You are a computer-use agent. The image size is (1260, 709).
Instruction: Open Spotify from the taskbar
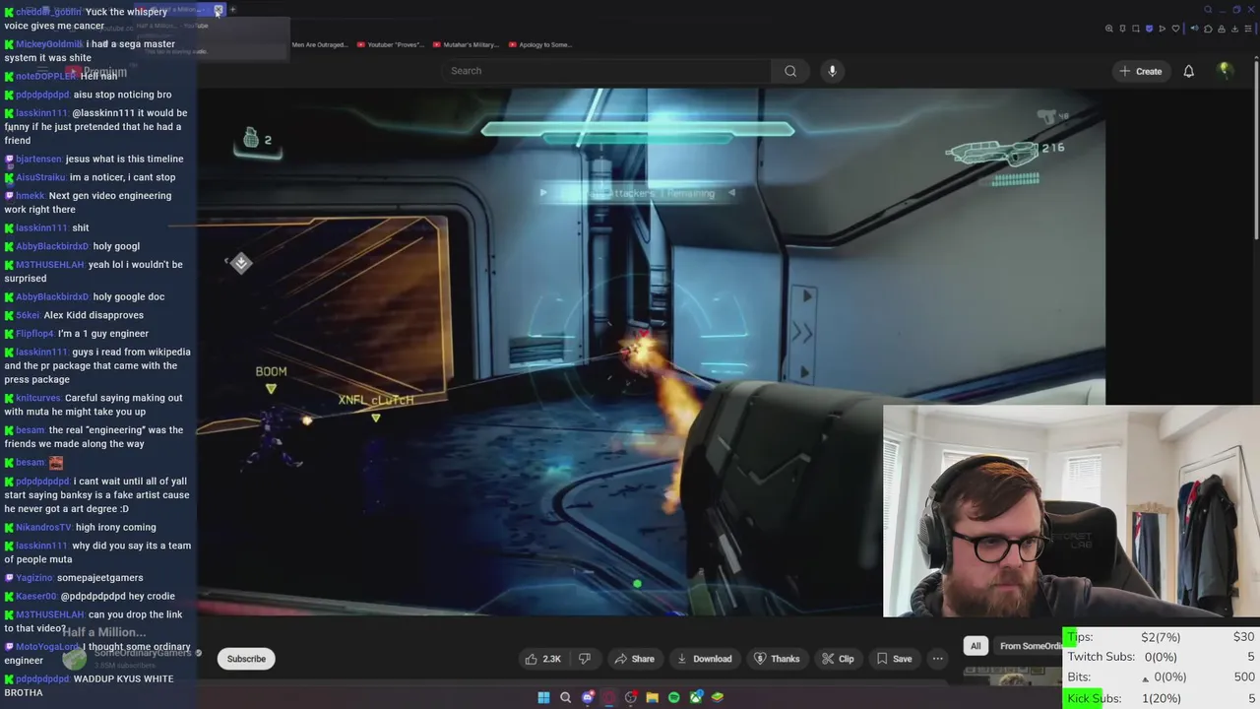(674, 697)
